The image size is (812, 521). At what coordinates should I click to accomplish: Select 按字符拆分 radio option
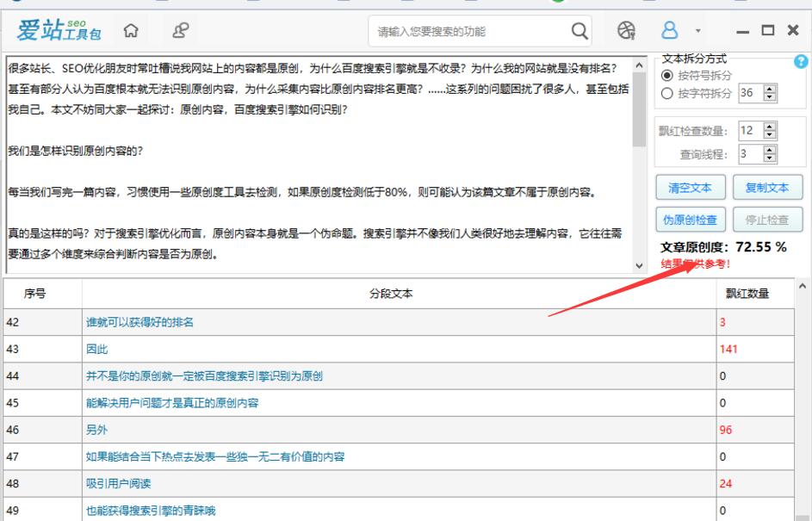(666, 93)
